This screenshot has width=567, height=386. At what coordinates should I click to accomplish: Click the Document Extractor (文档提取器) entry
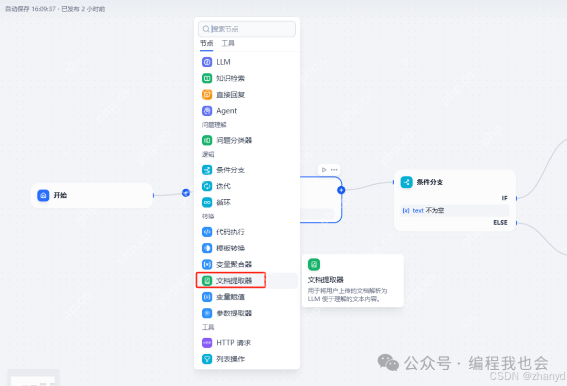click(x=247, y=281)
